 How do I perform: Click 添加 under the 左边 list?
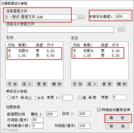coord(12,84)
